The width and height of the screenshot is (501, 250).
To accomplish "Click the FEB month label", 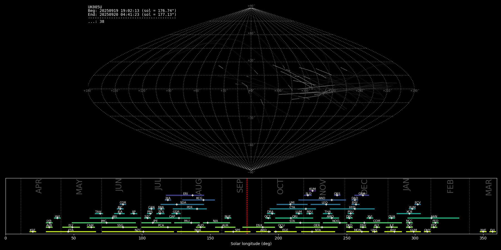I will 450,186.
